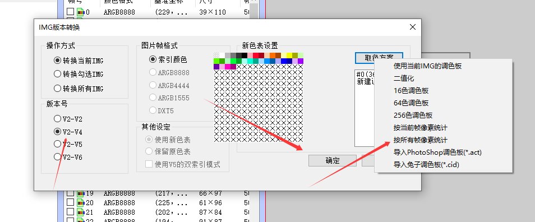Select 保留原色表 option
This screenshot has height=222, width=535.
point(168,151)
